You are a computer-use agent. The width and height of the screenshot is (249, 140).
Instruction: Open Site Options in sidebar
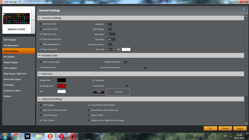pos(19,57)
